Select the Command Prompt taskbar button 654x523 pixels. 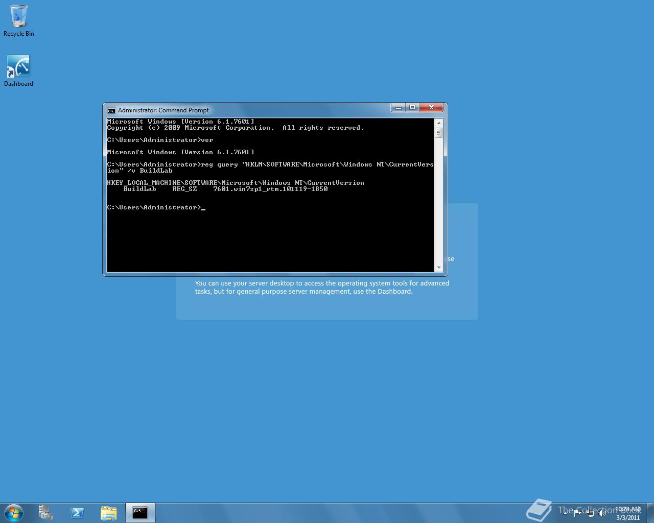point(140,512)
